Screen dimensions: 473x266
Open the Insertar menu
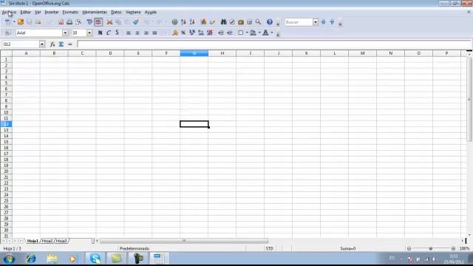[52, 12]
